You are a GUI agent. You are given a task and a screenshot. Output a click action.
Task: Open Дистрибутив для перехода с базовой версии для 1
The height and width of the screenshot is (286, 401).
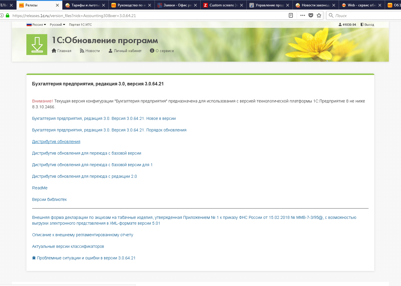92,165
